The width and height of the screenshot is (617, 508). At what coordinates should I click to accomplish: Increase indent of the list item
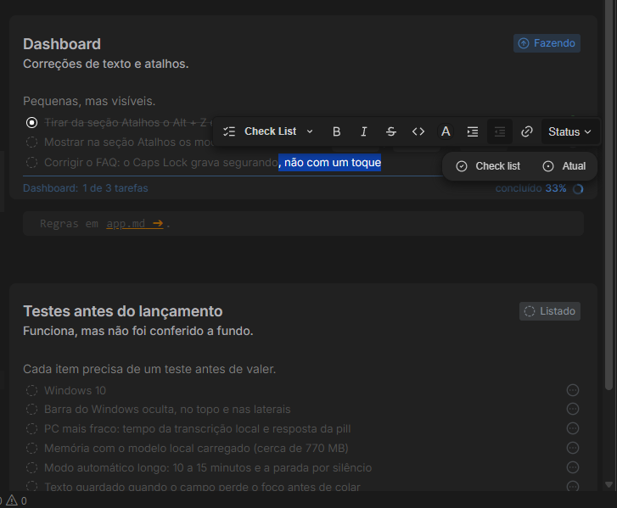[x=473, y=131]
